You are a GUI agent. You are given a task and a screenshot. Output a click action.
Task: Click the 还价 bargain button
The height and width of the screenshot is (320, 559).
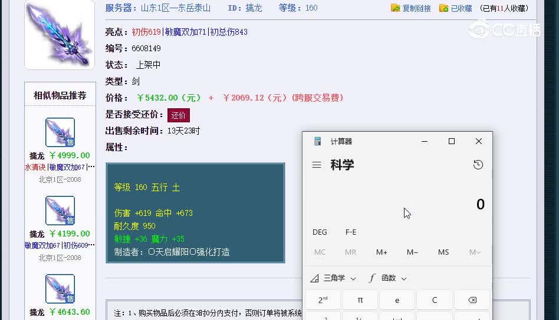point(178,115)
